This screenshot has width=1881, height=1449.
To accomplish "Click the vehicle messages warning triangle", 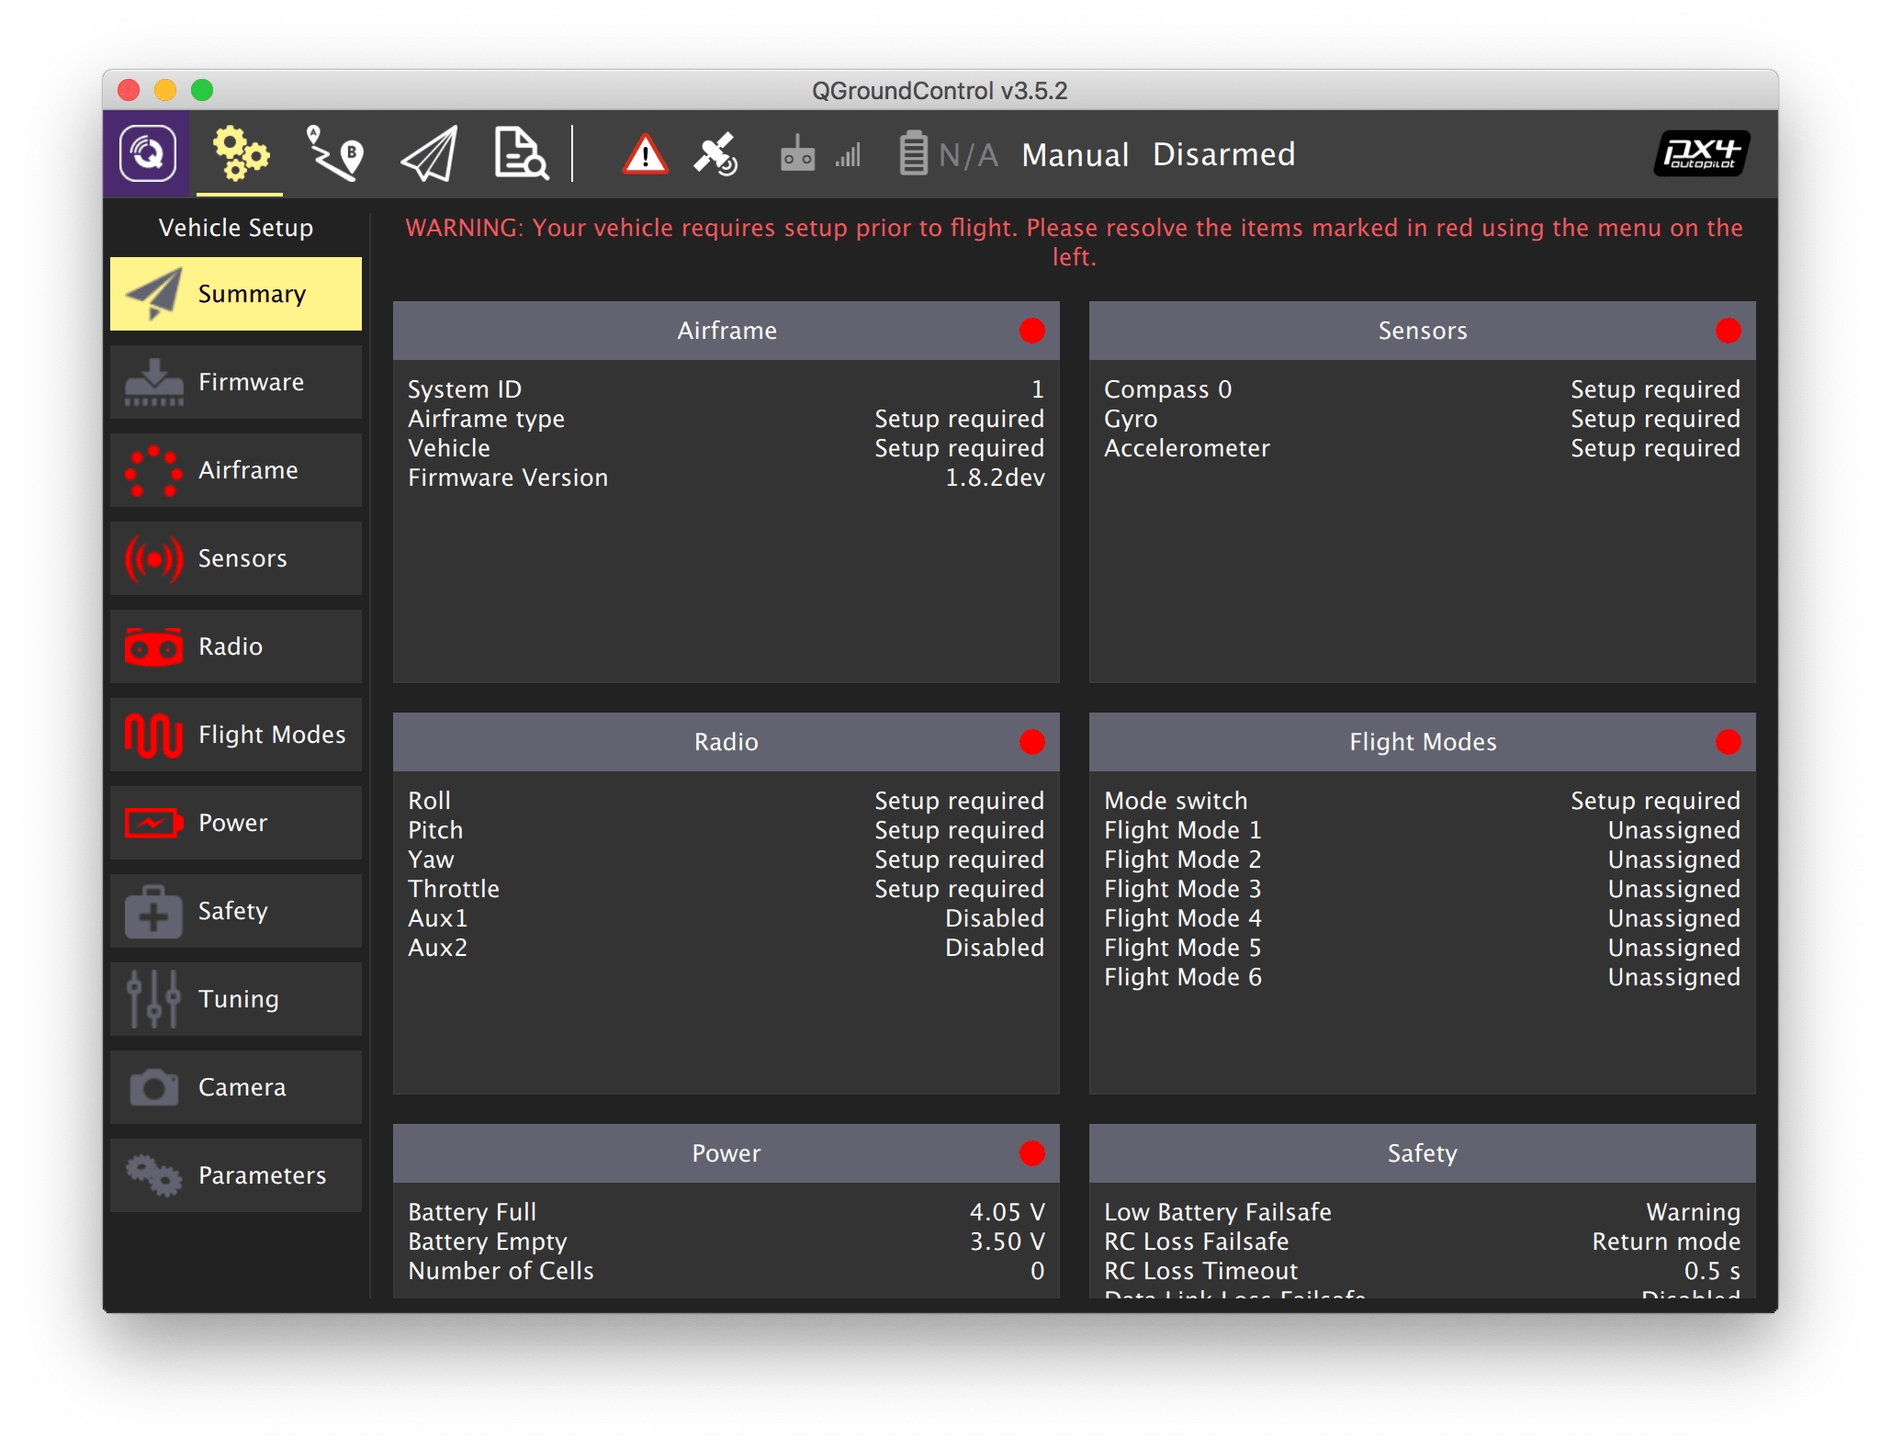I will [645, 154].
